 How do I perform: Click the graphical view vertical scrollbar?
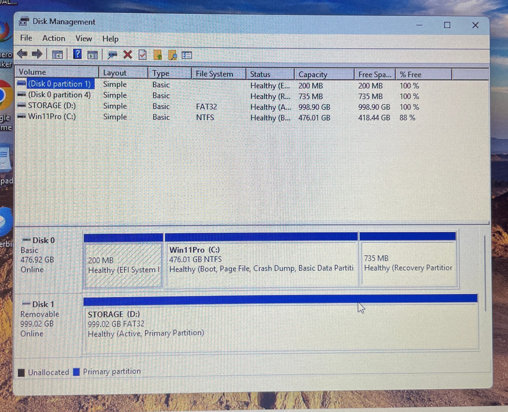point(485,273)
